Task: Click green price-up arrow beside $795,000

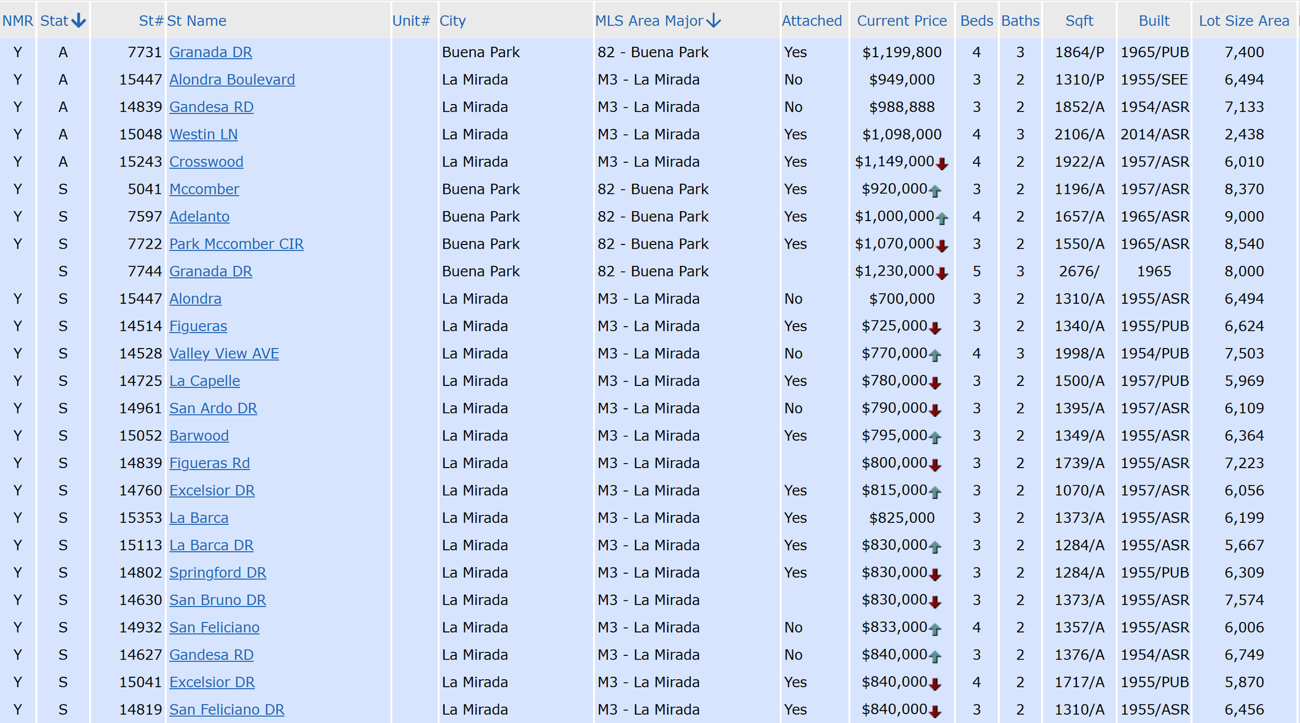Action: pyautogui.click(x=935, y=438)
